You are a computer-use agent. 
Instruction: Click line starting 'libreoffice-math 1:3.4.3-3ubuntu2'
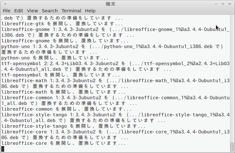point(115,81)
